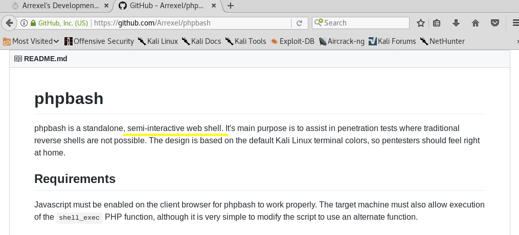Focus the github.com URL address bar

tap(191, 23)
